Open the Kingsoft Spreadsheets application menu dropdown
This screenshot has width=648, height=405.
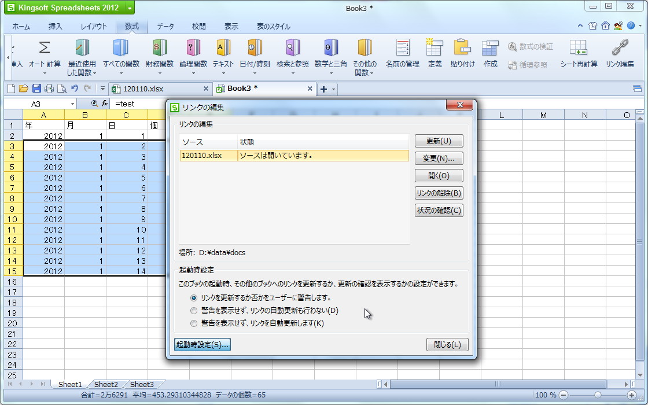[130, 8]
